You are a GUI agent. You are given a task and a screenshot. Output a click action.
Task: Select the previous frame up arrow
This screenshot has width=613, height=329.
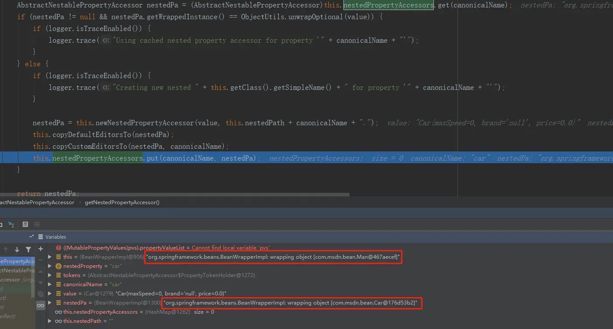(x=6, y=250)
